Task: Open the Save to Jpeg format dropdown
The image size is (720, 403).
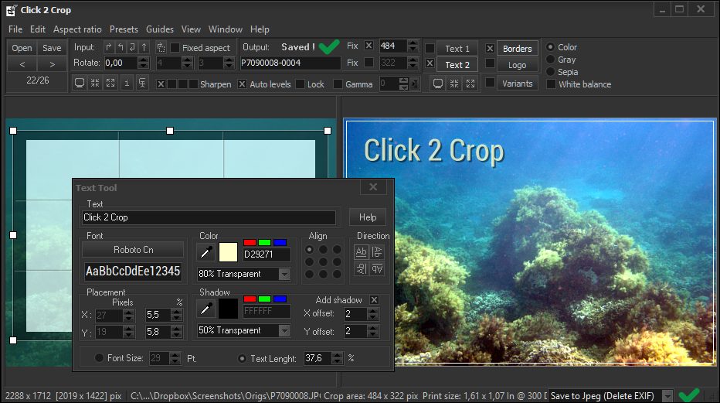Action: pyautogui.click(x=667, y=395)
